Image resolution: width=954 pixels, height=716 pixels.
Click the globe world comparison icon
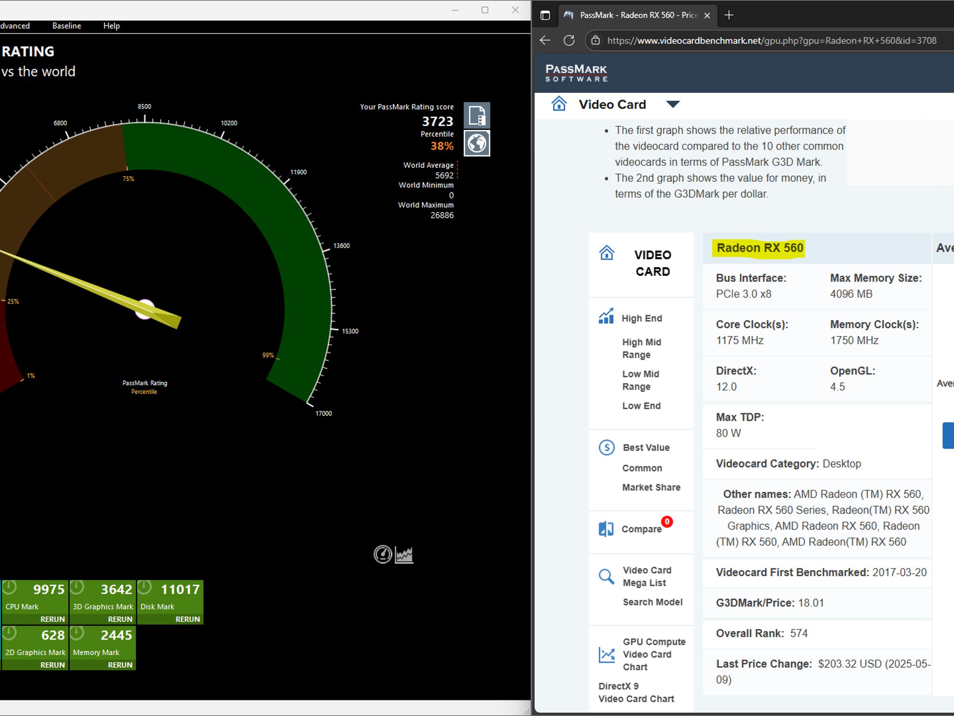(x=477, y=143)
